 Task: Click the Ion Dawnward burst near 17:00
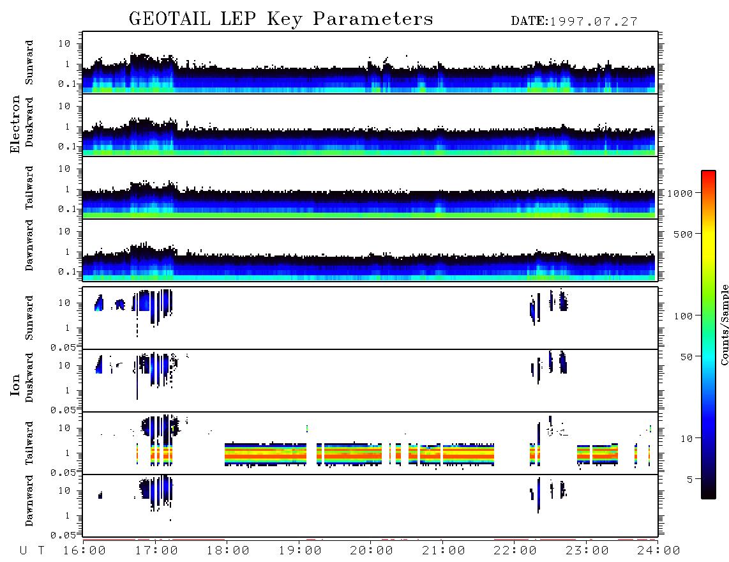[156, 492]
